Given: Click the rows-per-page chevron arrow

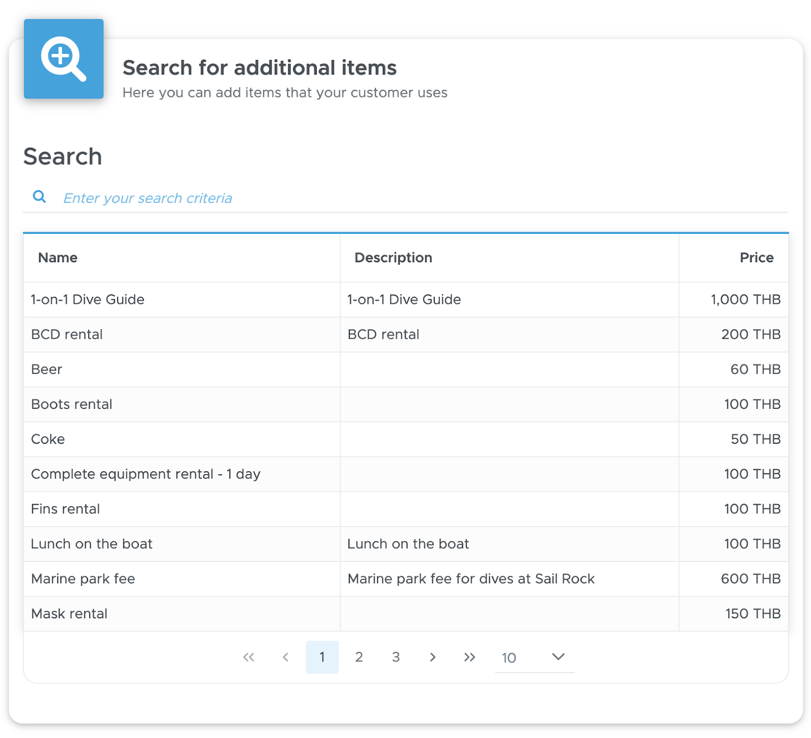Looking at the screenshot, I should coord(558,657).
